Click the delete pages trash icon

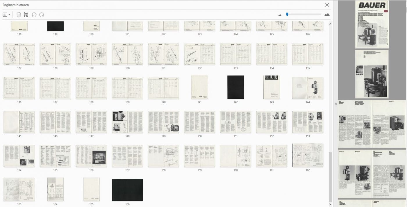point(19,15)
